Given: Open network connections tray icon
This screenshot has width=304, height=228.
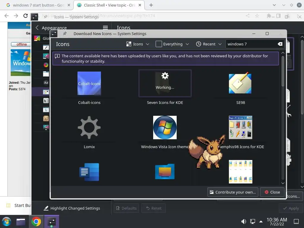Looking at the screenshot, I should 252,221.
